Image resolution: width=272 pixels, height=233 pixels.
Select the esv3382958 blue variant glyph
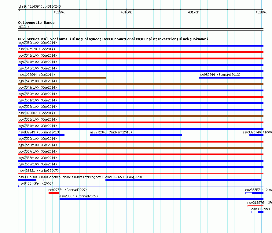(x=257, y=212)
